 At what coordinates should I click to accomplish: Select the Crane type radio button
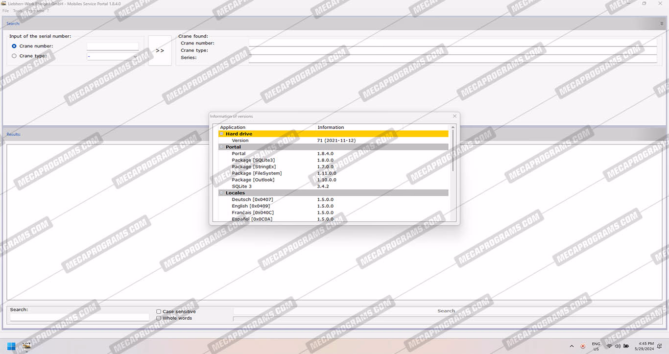coord(14,56)
